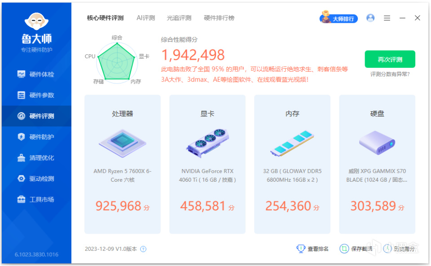This screenshot has width=431, height=266.
Task: Click the 显卡 card title
Action: click(x=207, y=113)
